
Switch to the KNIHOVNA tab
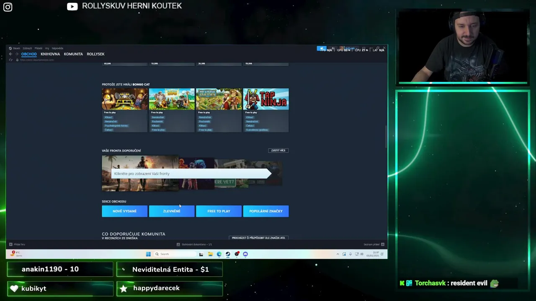[50, 54]
